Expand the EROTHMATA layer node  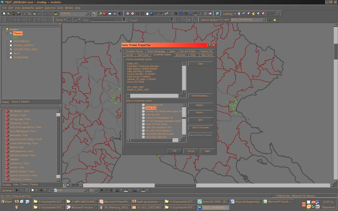click(x=7, y=41)
